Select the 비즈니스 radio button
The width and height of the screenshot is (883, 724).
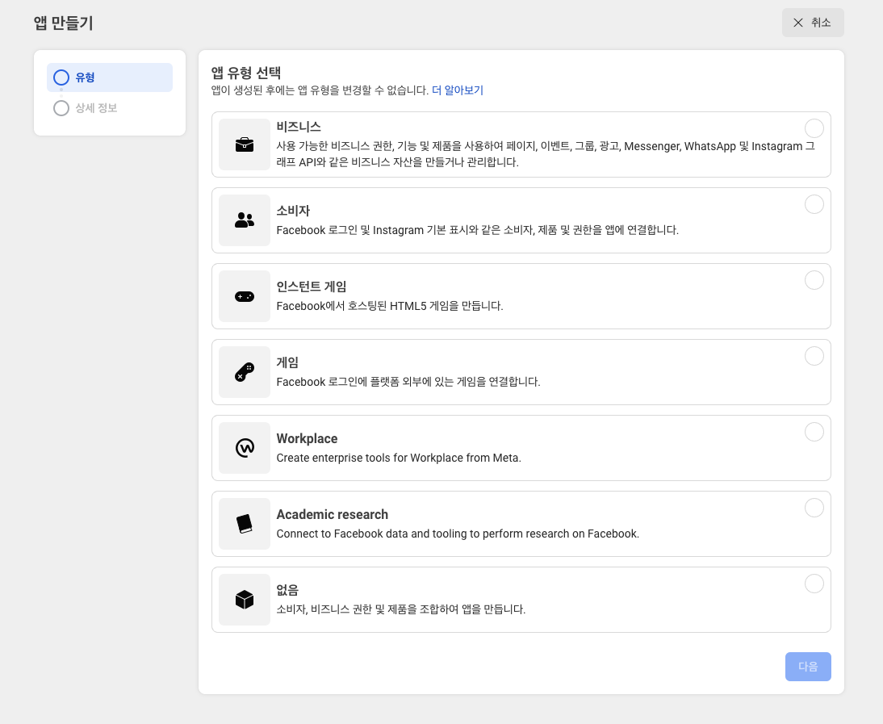point(814,128)
